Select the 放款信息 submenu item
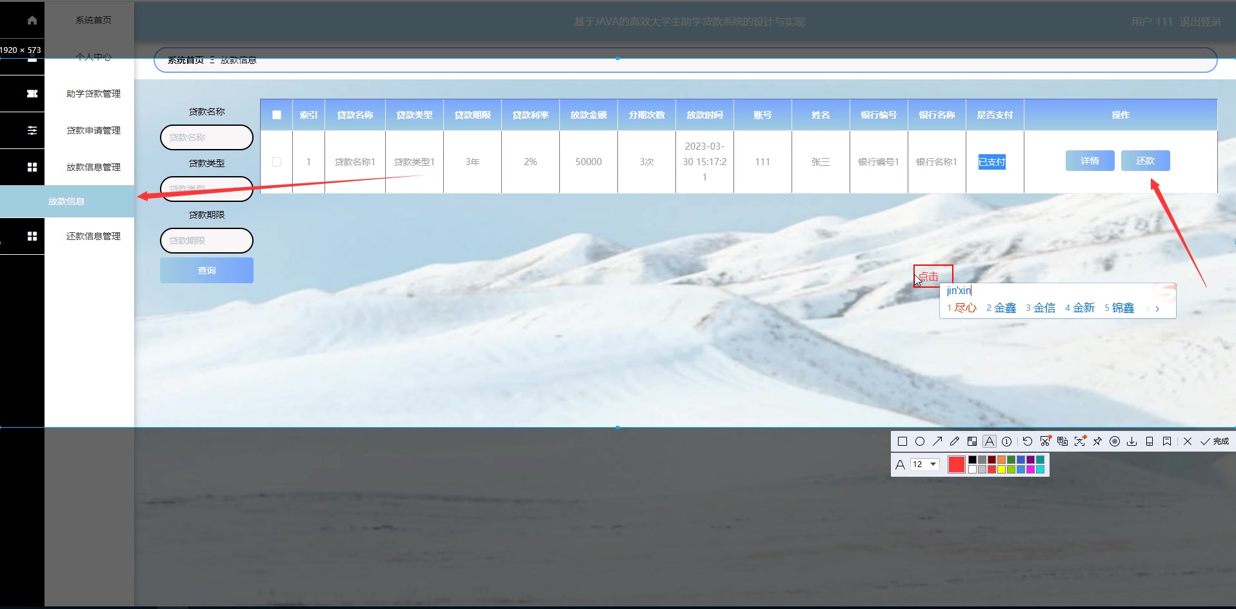The height and width of the screenshot is (609, 1236). click(x=67, y=201)
